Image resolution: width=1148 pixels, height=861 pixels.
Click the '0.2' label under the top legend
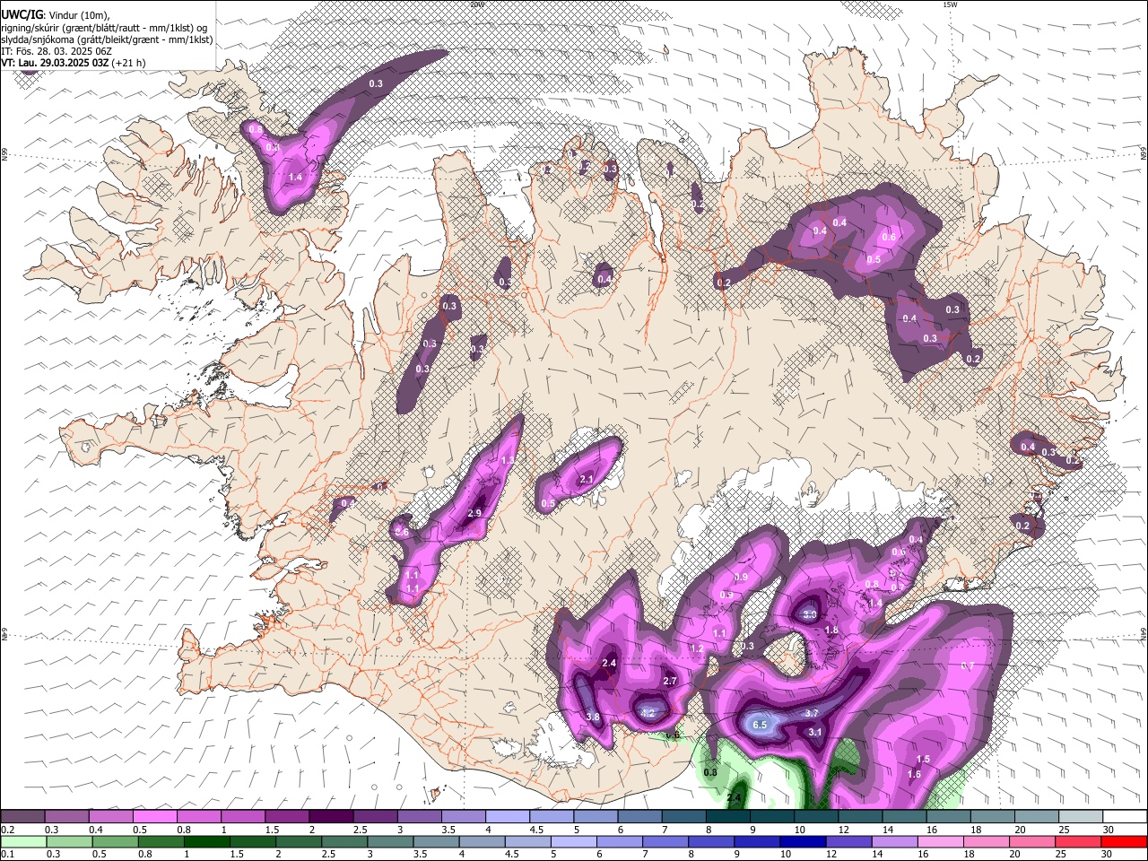(x=8, y=830)
